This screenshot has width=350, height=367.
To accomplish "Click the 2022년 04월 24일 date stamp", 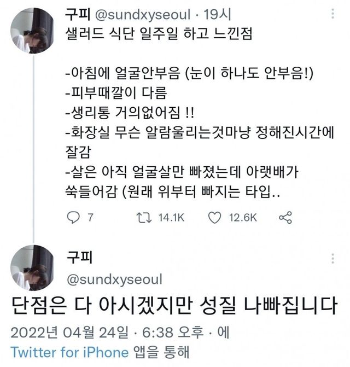I will [71, 331].
